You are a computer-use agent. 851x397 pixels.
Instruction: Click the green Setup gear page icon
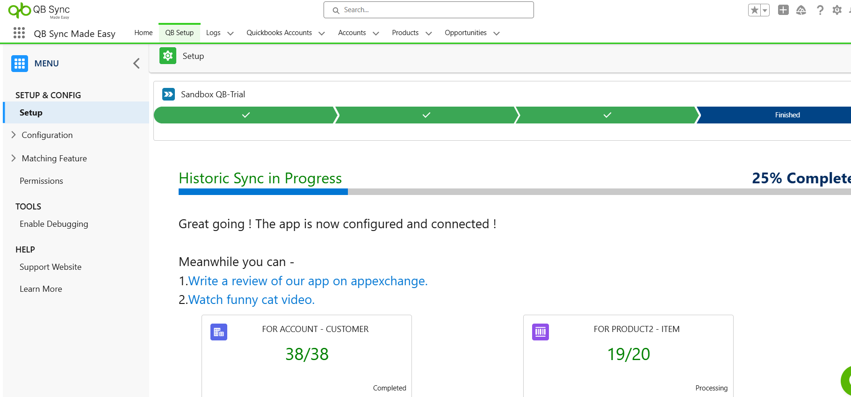pos(168,56)
